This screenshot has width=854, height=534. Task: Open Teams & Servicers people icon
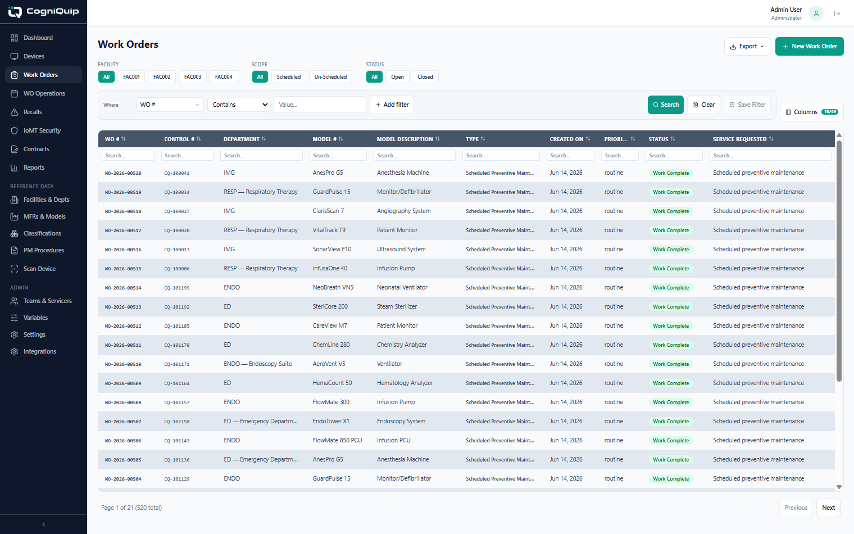pyautogui.click(x=14, y=301)
